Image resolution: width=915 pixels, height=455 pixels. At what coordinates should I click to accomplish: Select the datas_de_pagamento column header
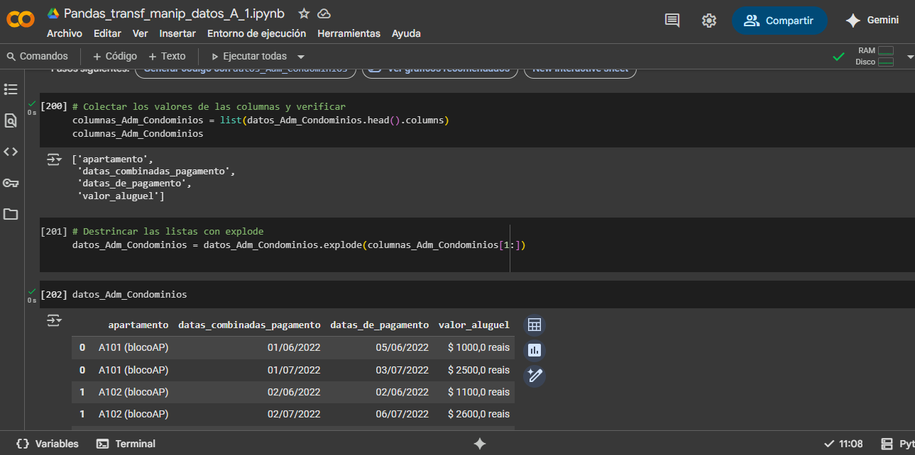(380, 325)
